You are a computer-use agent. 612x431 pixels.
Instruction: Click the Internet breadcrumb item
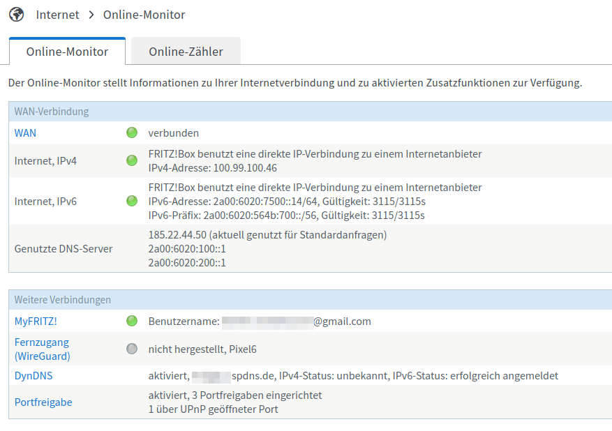pos(58,15)
